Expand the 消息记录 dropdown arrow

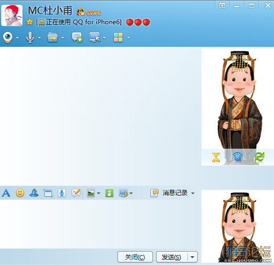[x=193, y=193]
